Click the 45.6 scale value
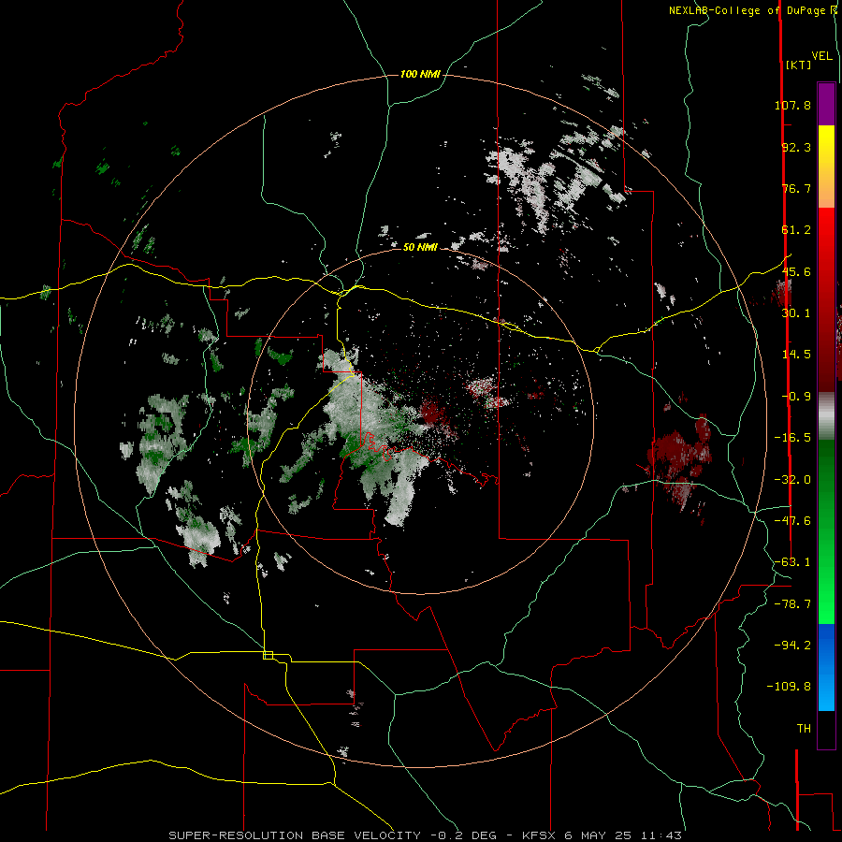842x842 pixels. pyautogui.click(x=796, y=271)
